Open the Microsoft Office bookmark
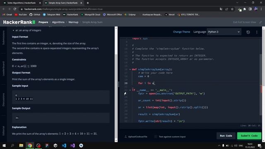The width and height of the screenshot is (265, 149). (112, 15)
